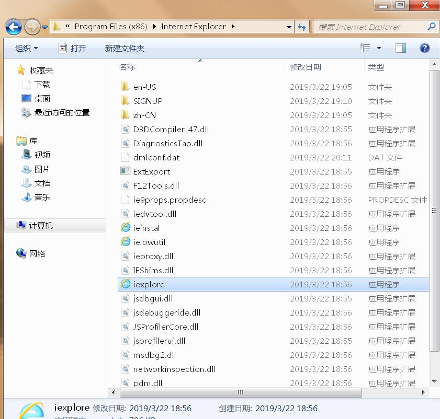Click the 新建文件夹 button

pyautogui.click(x=123, y=48)
